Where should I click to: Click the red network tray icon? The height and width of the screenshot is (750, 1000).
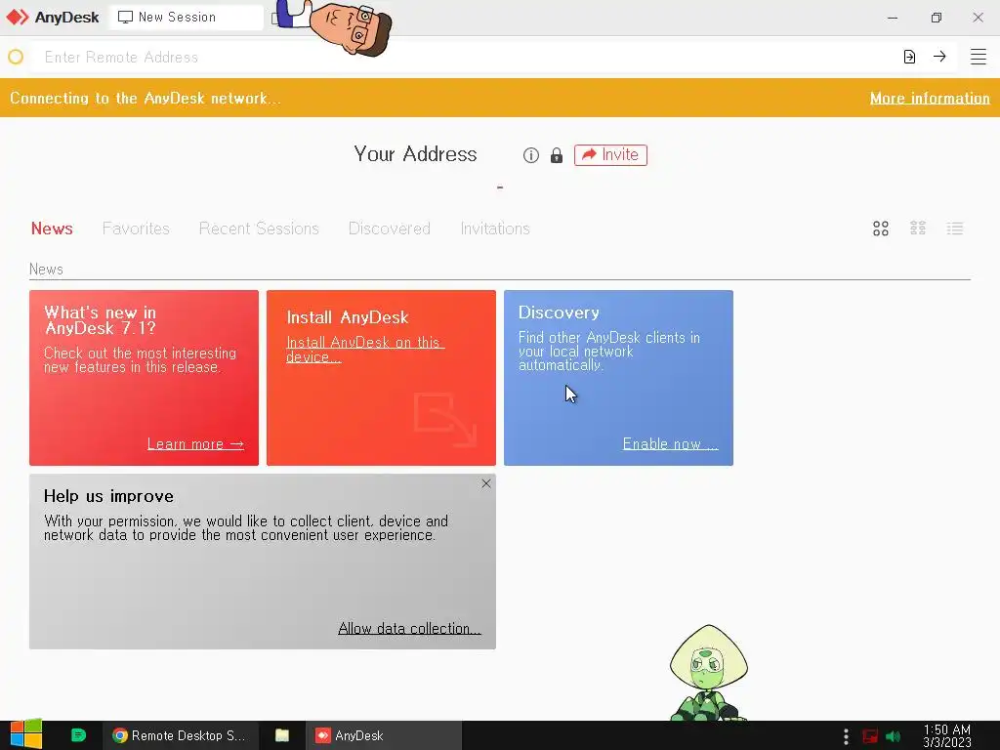point(870,736)
